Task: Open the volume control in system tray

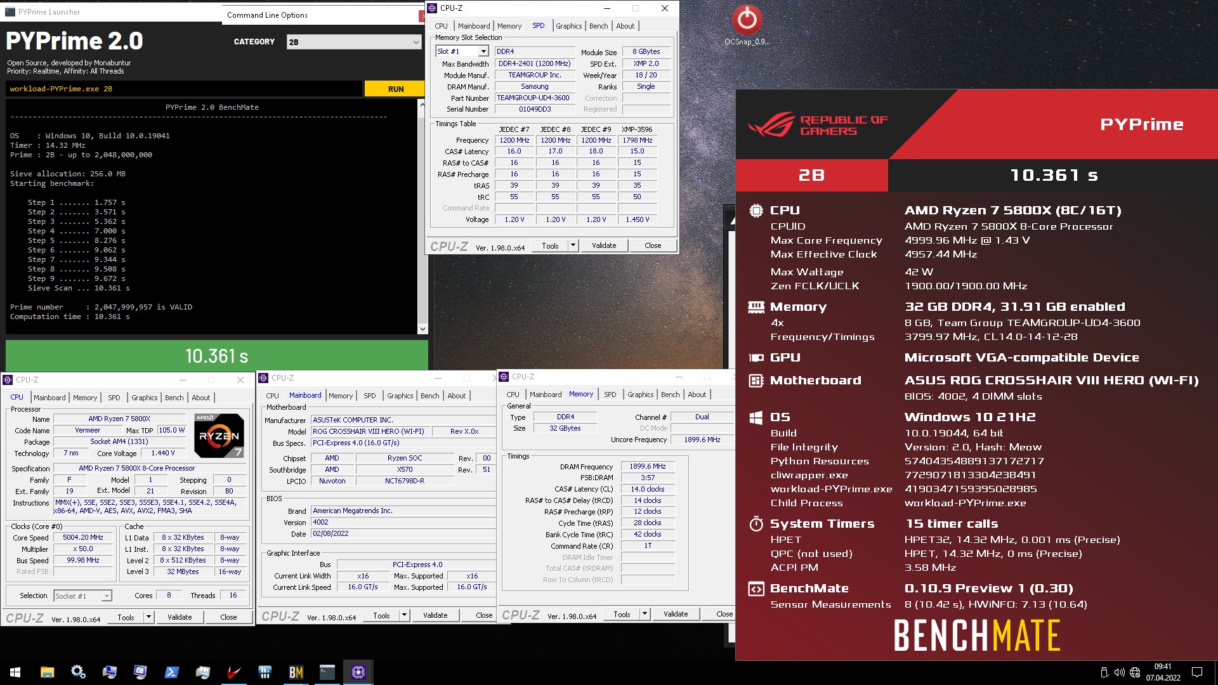Action: (x=1119, y=672)
